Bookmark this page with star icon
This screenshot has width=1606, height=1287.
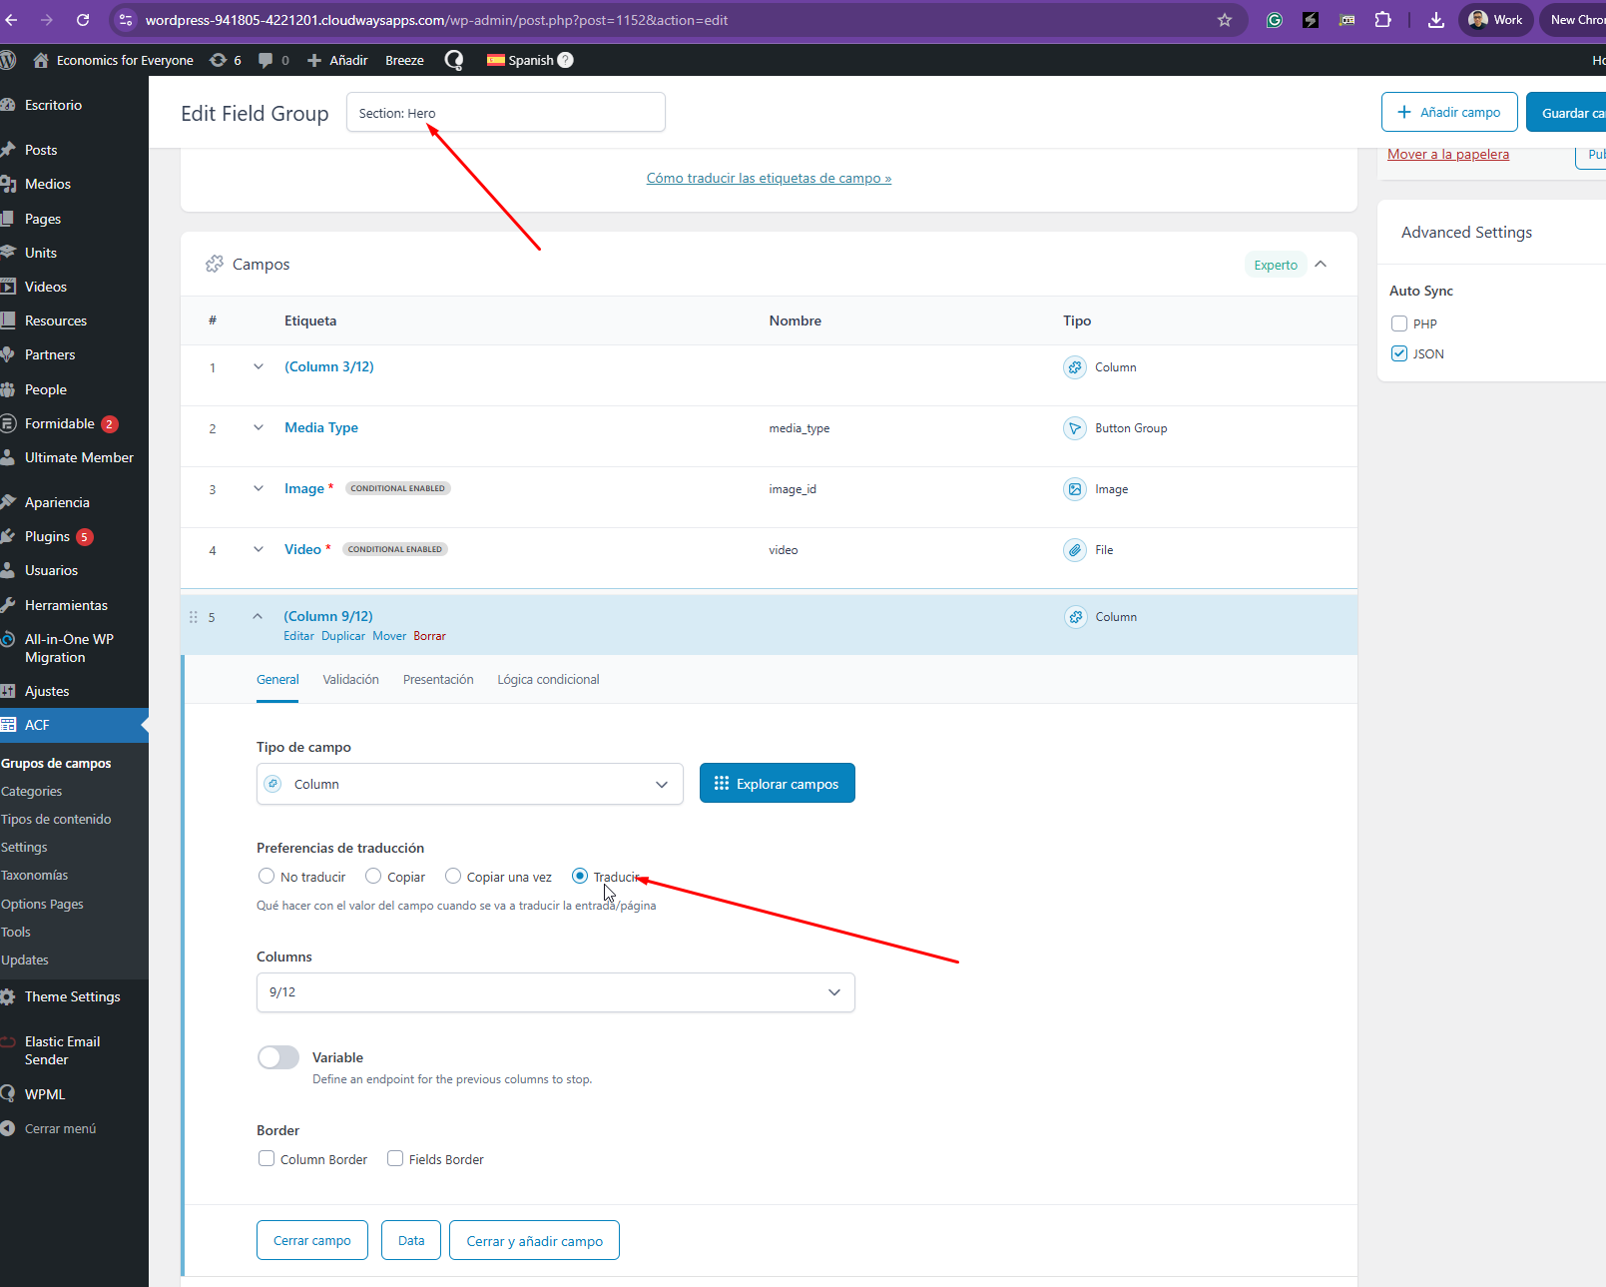click(x=1225, y=20)
